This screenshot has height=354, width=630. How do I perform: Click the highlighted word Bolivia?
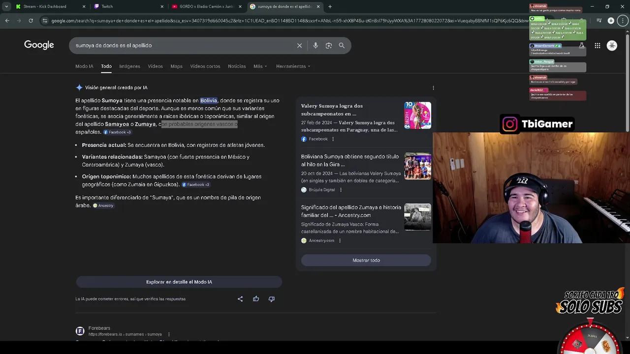click(x=209, y=100)
